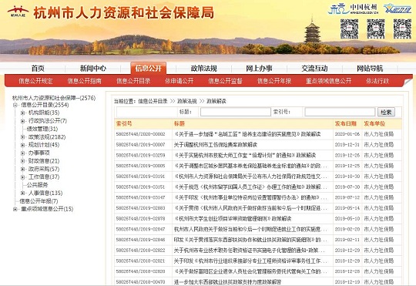Expand the 政府采购(57) tree node

click(x=22, y=169)
